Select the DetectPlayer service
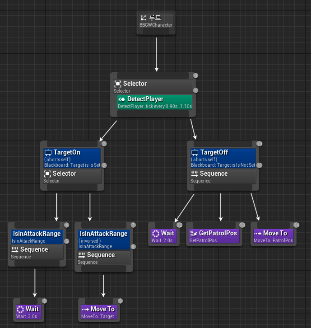311x328 pixels. 154,102
